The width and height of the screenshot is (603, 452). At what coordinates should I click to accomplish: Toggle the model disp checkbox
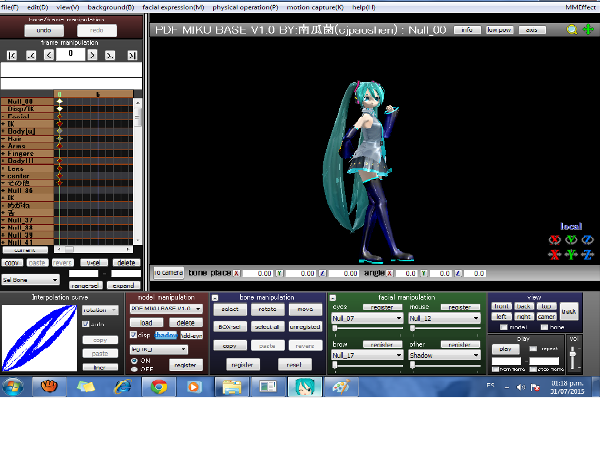click(134, 335)
